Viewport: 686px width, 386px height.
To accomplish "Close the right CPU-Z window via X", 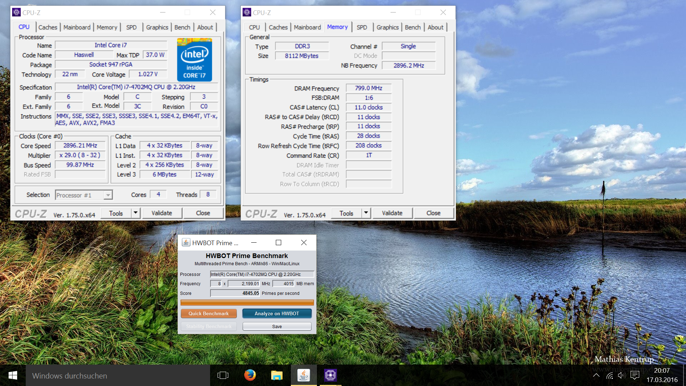I will click(x=443, y=13).
